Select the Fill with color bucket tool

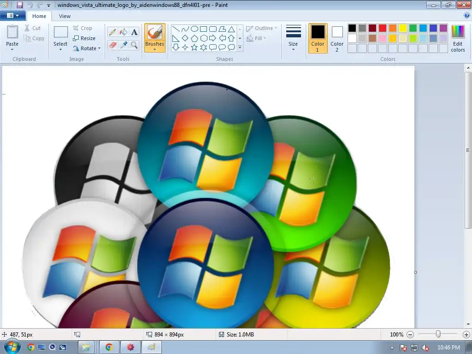pyautogui.click(x=124, y=32)
